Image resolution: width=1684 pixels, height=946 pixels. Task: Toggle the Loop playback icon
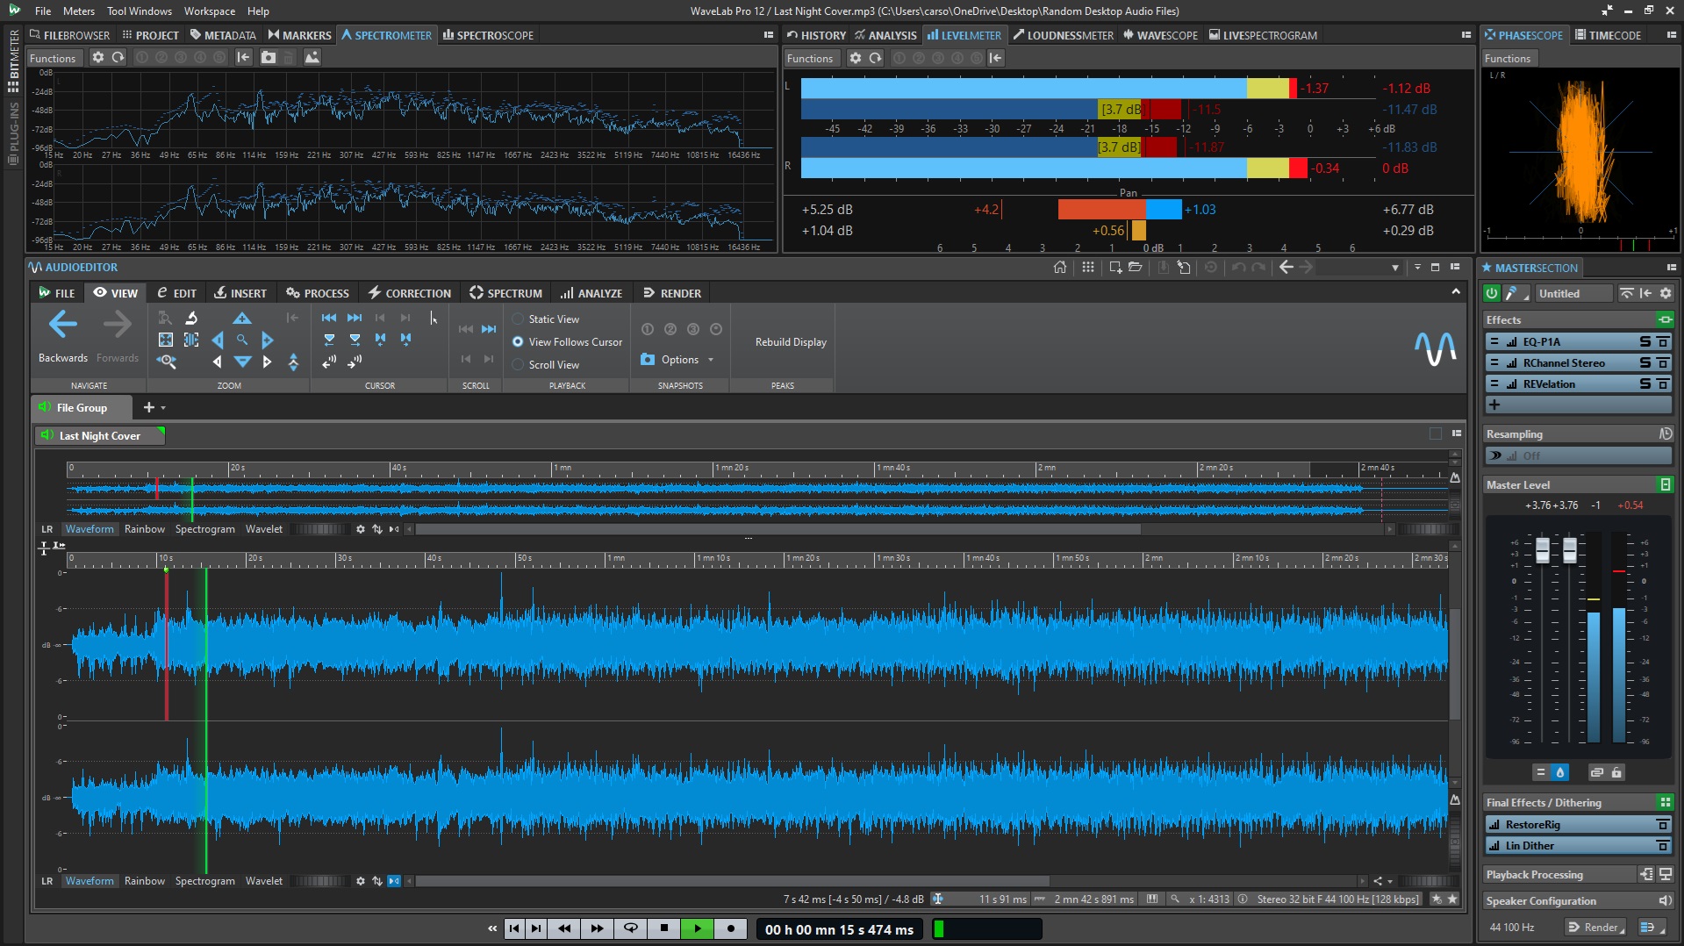pos(630,928)
